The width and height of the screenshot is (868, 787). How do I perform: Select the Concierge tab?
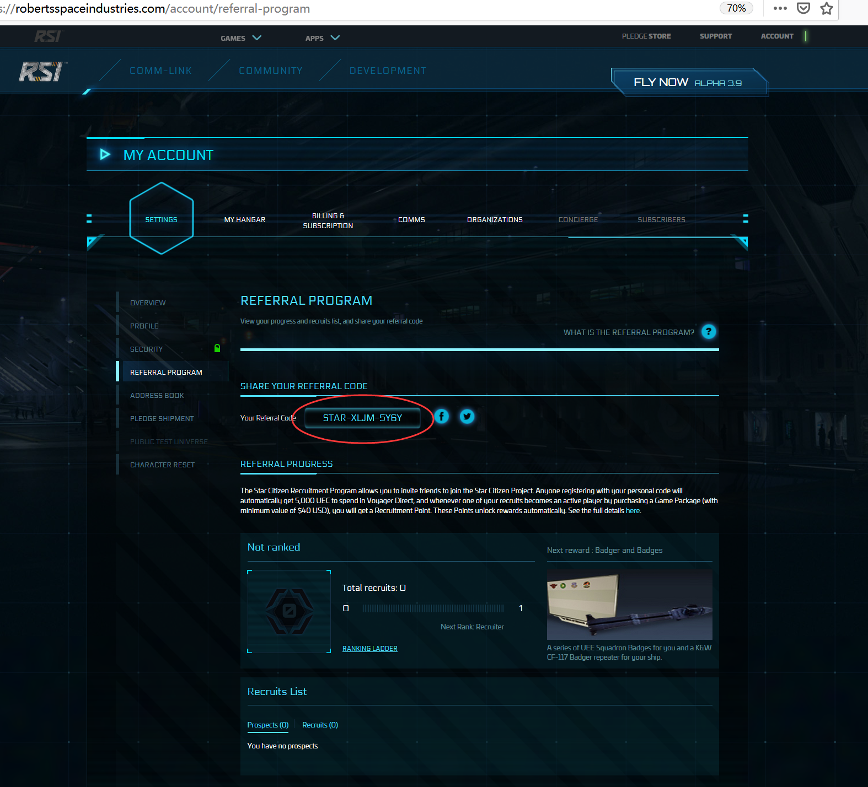coord(578,220)
